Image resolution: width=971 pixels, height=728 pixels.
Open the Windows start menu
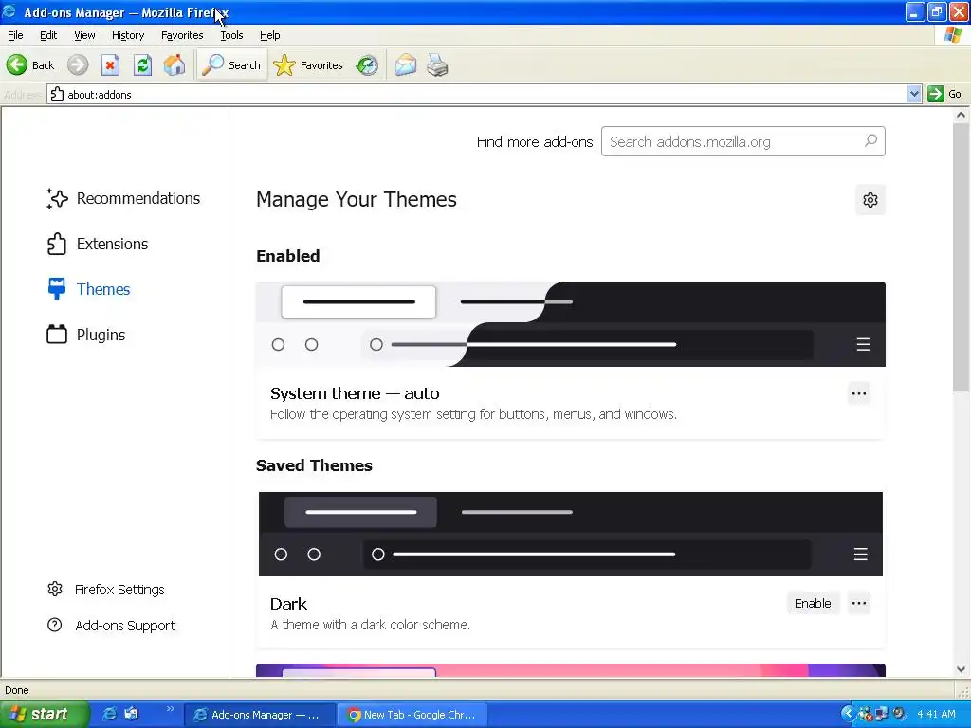click(x=44, y=715)
